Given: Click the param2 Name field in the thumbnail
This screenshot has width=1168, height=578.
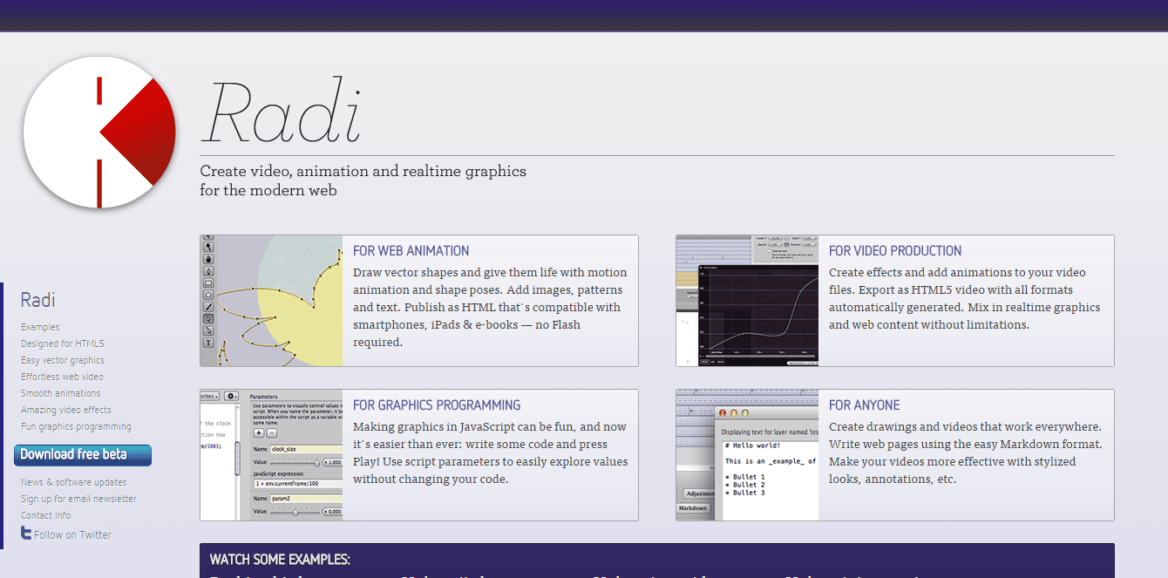Looking at the screenshot, I should tap(306, 499).
